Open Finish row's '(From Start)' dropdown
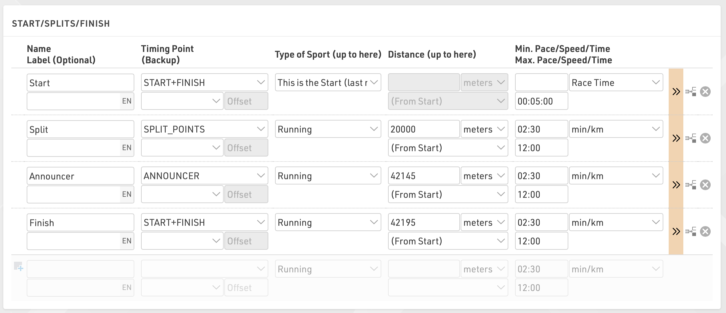The height and width of the screenshot is (313, 726). tap(448, 241)
